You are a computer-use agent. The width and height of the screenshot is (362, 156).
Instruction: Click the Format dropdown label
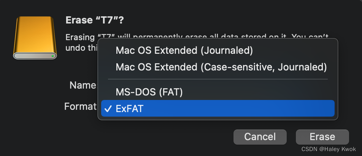pyautogui.click(x=81, y=106)
